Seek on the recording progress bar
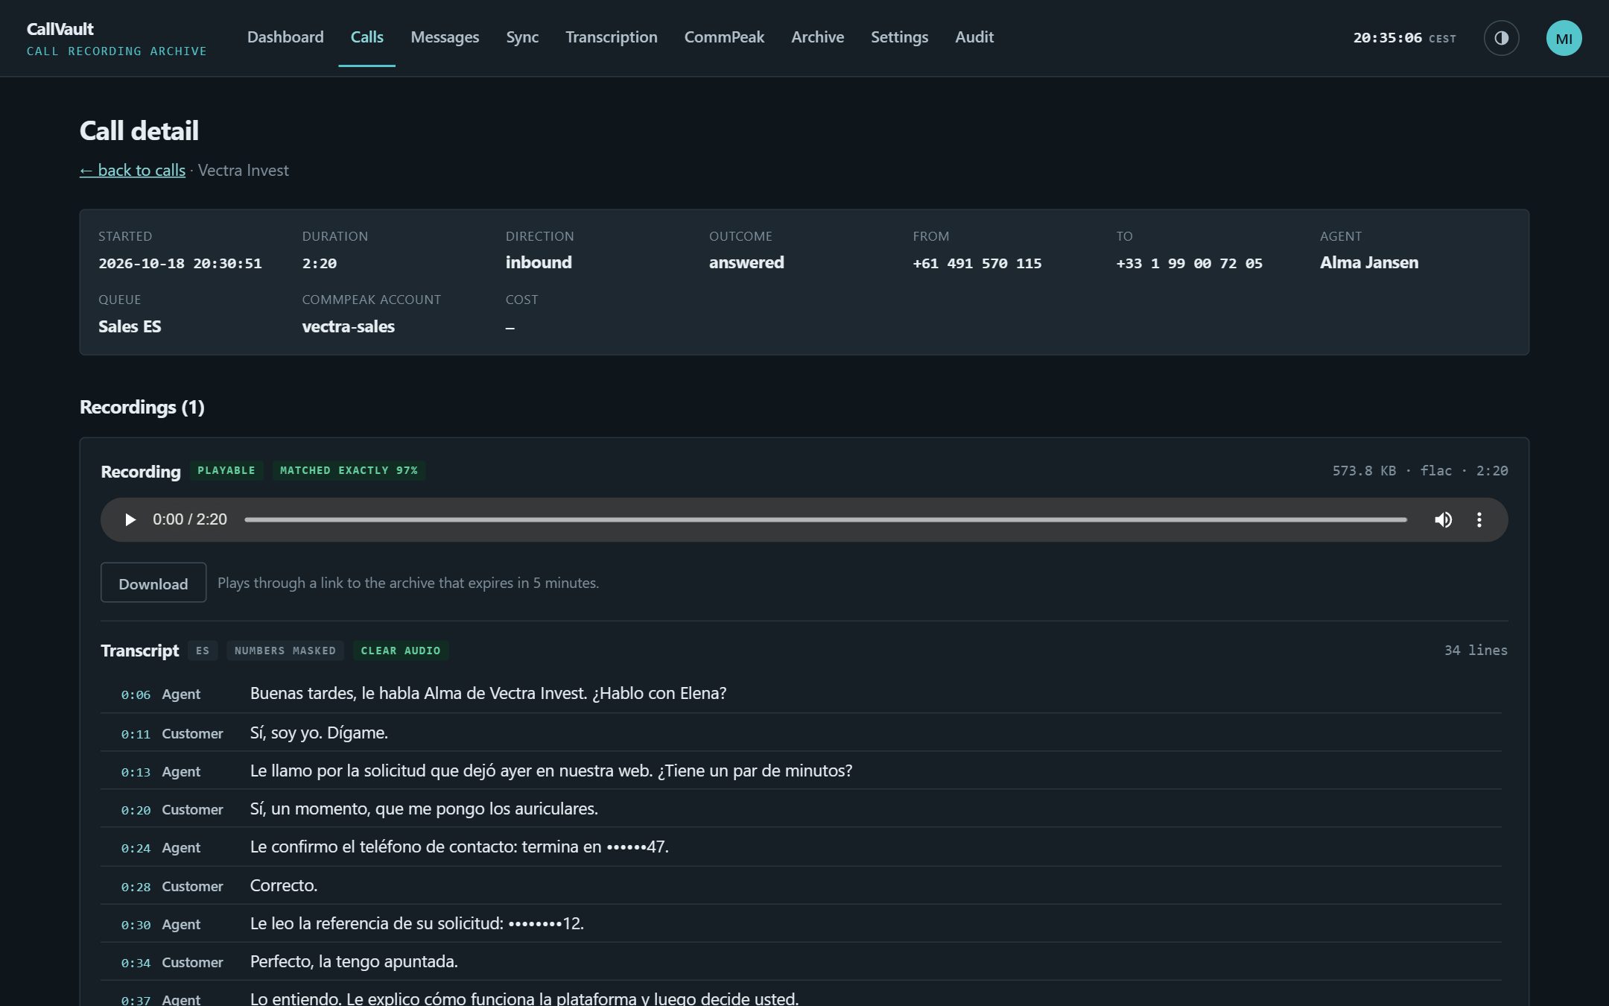 coord(825,519)
